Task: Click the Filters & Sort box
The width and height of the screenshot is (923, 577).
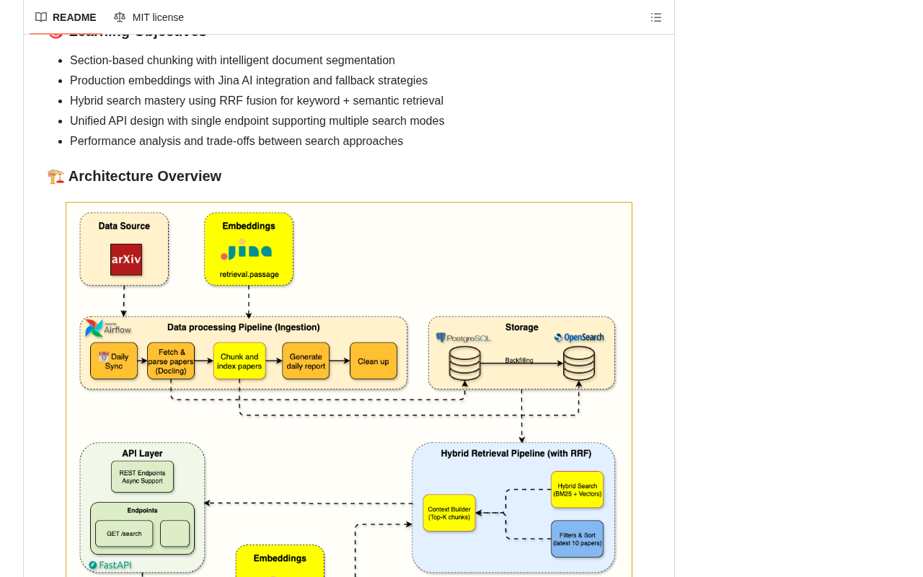Action: 578,539
